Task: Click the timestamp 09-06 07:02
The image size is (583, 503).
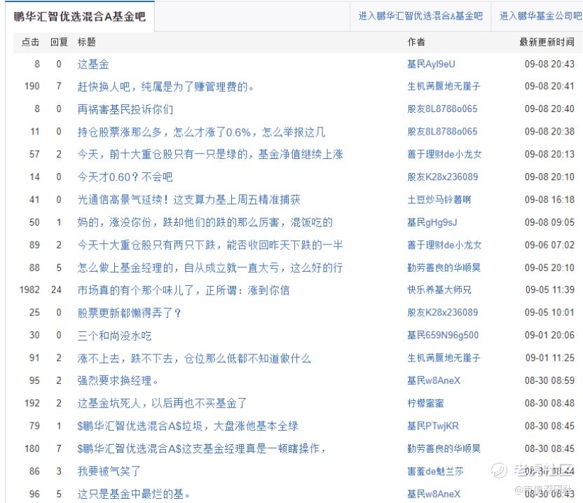Action: pos(549,245)
